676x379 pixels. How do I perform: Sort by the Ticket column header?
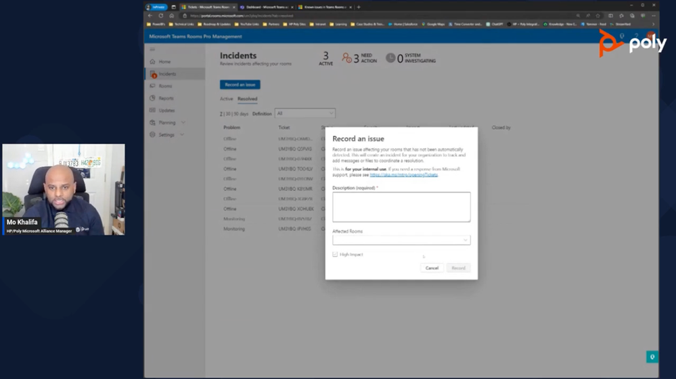[x=284, y=127]
